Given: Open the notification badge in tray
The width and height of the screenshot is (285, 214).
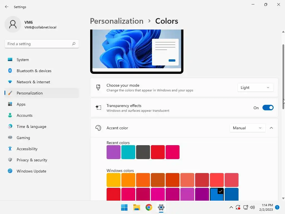Looking at the screenshot, I should coord(277,207).
